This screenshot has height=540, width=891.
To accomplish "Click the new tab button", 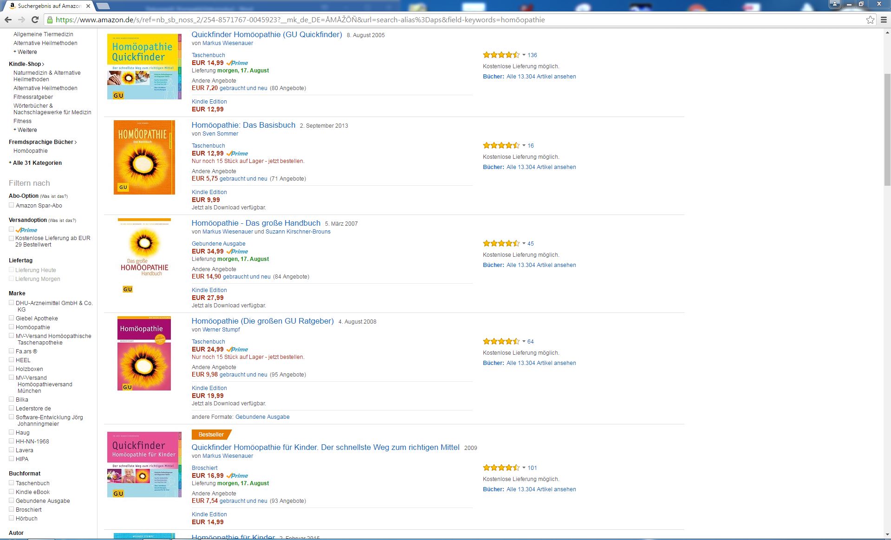I will (103, 6).
